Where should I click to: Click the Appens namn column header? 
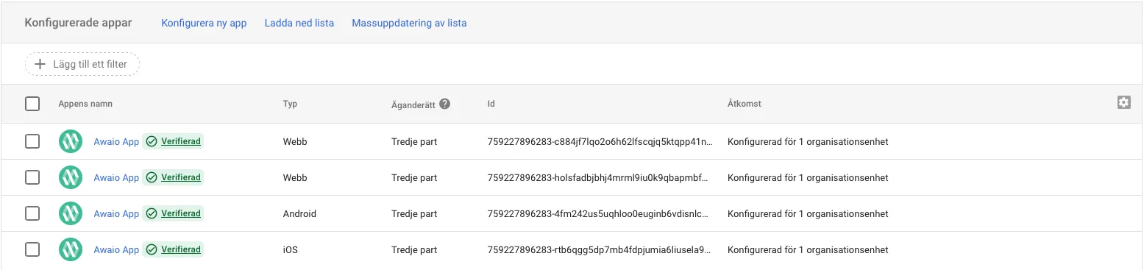85,104
